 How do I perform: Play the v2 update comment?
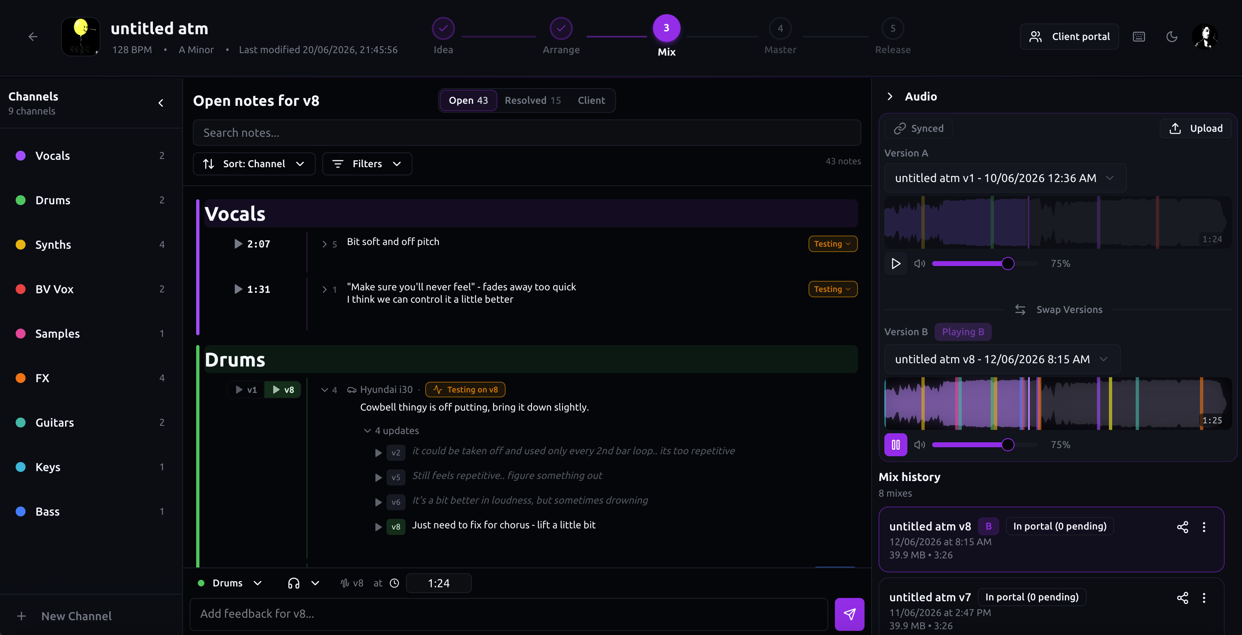click(378, 453)
